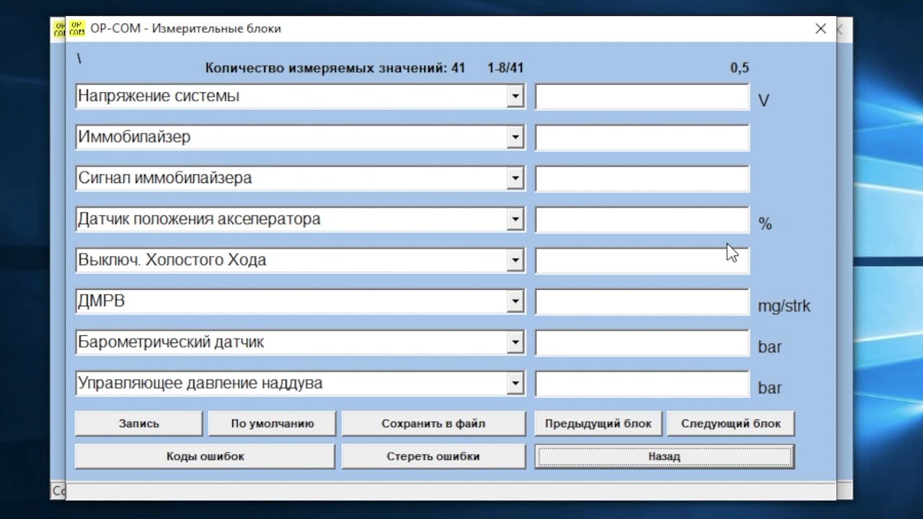Click the 0,5 value text
This screenshot has height=519, width=923.
click(740, 68)
